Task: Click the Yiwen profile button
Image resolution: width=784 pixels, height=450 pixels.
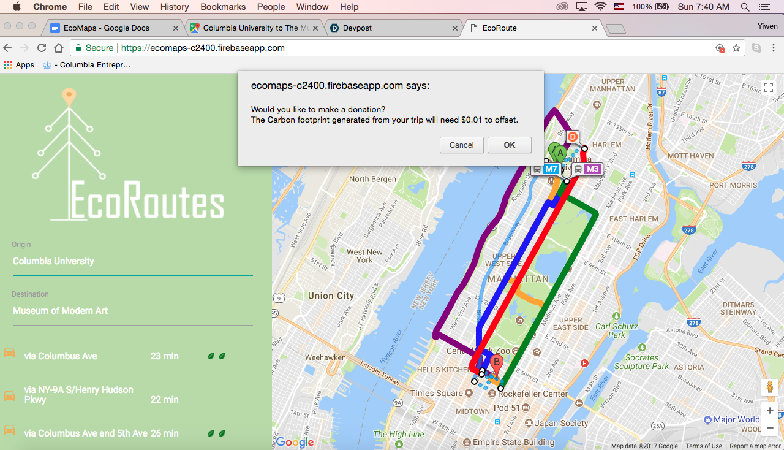Action: tap(767, 26)
